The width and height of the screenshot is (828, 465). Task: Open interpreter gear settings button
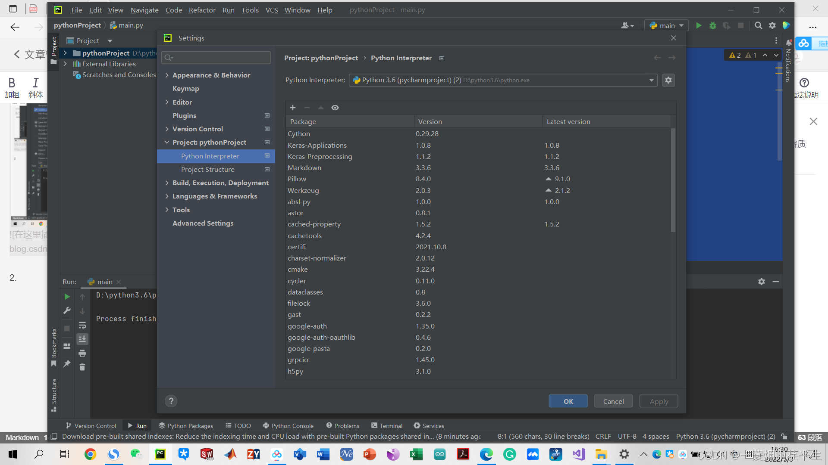(668, 80)
